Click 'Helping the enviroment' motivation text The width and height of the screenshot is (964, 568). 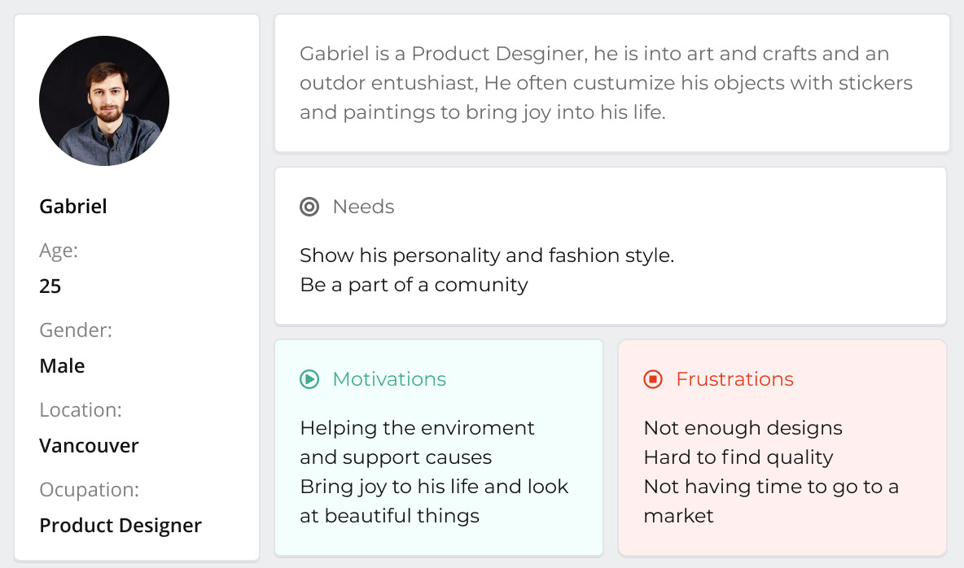click(x=417, y=428)
